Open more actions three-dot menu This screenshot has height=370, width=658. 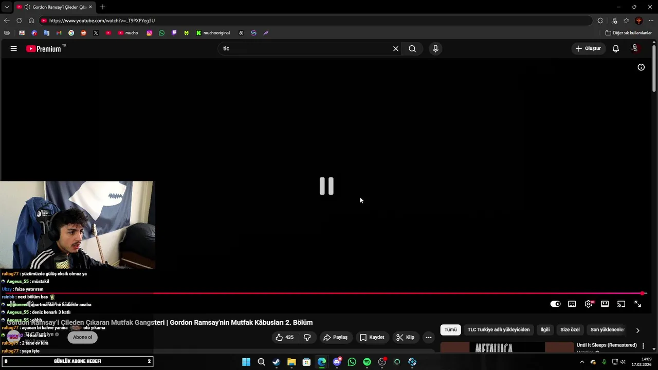click(x=429, y=338)
